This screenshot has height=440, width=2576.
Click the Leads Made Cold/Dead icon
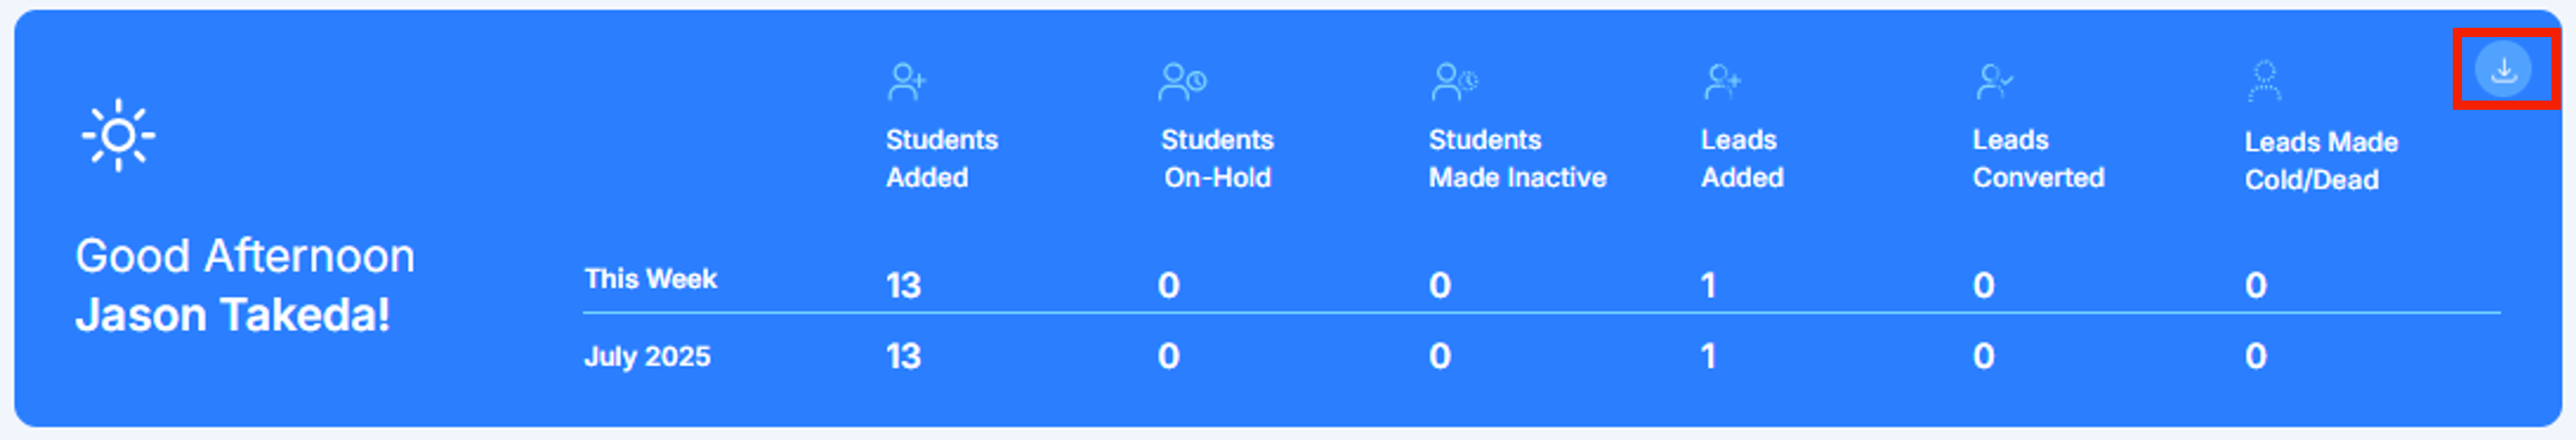click(2264, 82)
